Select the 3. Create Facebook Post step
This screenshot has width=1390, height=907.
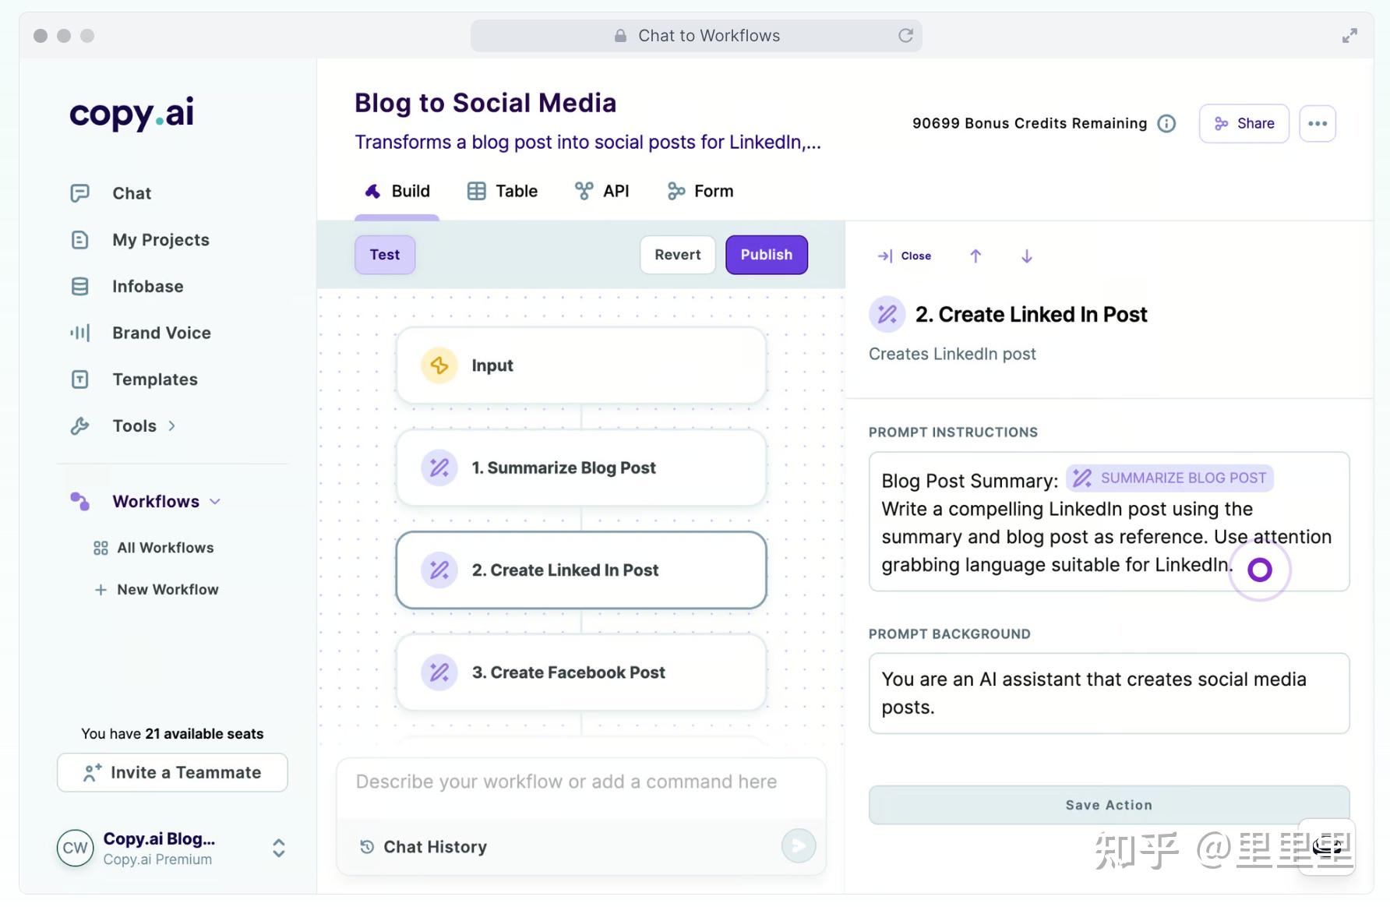tap(581, 672)
